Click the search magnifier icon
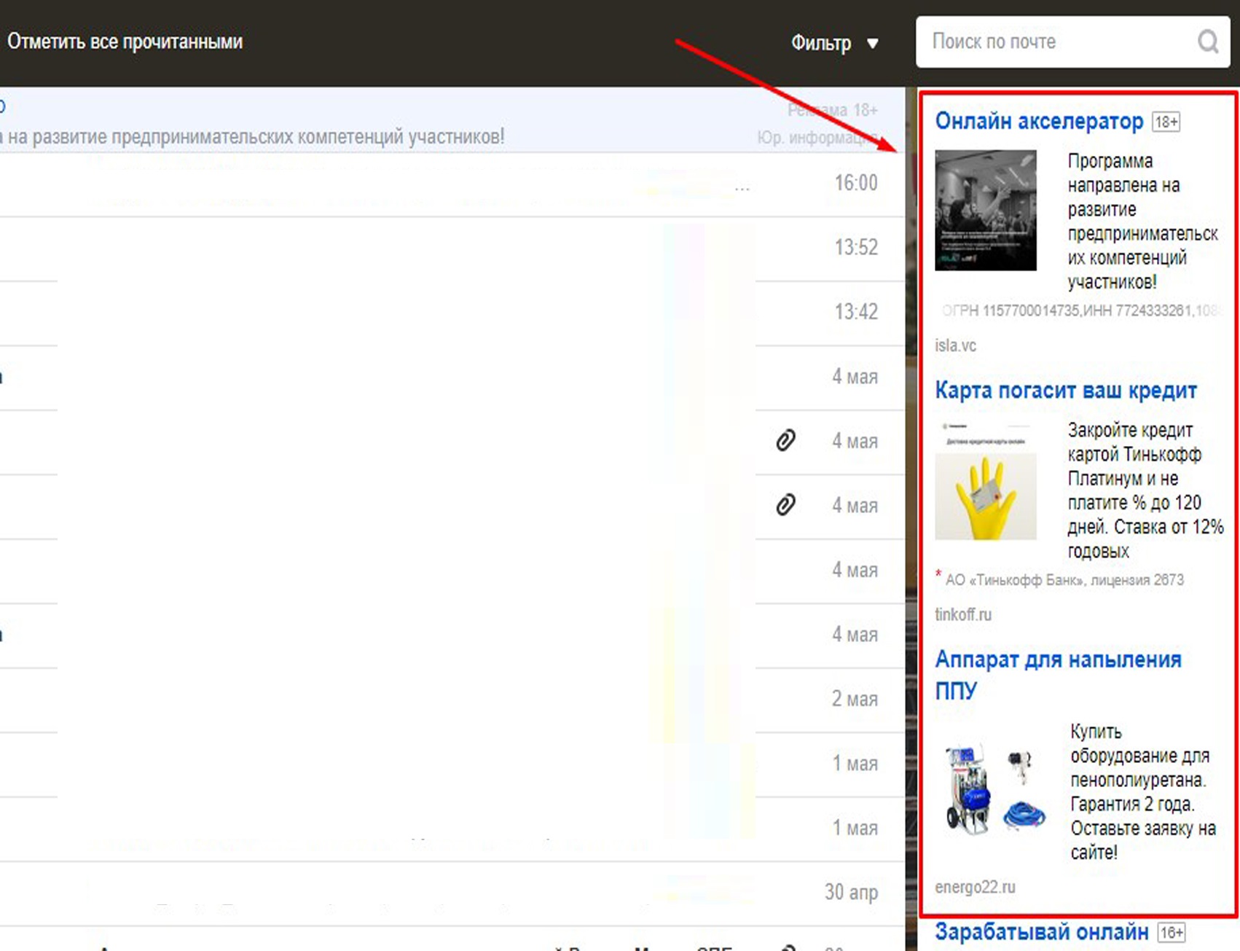 pyautogui.click(x=1207, y=42)
